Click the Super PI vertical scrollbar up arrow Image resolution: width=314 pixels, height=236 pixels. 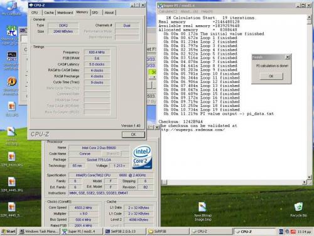click(309, 17)
